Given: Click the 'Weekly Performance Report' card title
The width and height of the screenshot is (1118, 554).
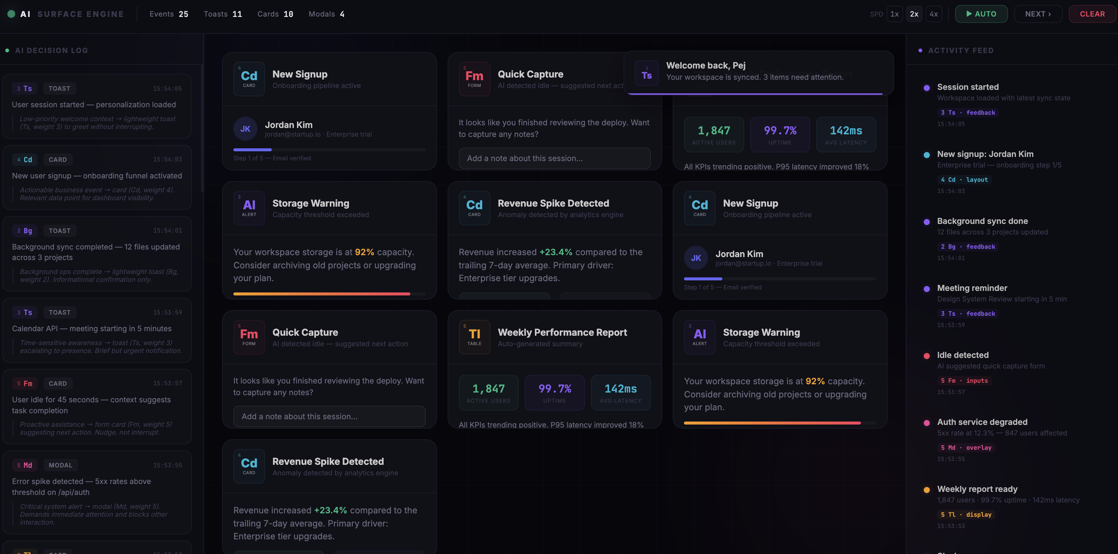Looking at the screenshot, I should (562, 332).
